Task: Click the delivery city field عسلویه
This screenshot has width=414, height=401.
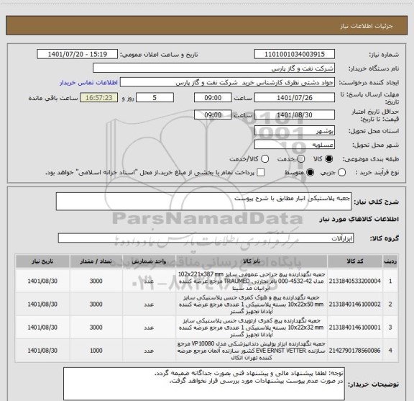Action: [x=295, y=145]
